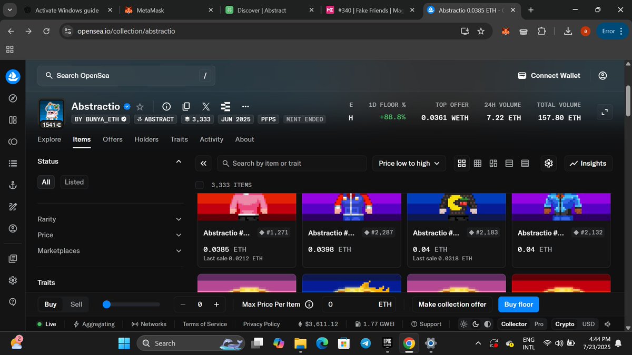Add Abstractio to watchlist with the star
The height and width of the screenshot is (355, 632).
point(140,107)
